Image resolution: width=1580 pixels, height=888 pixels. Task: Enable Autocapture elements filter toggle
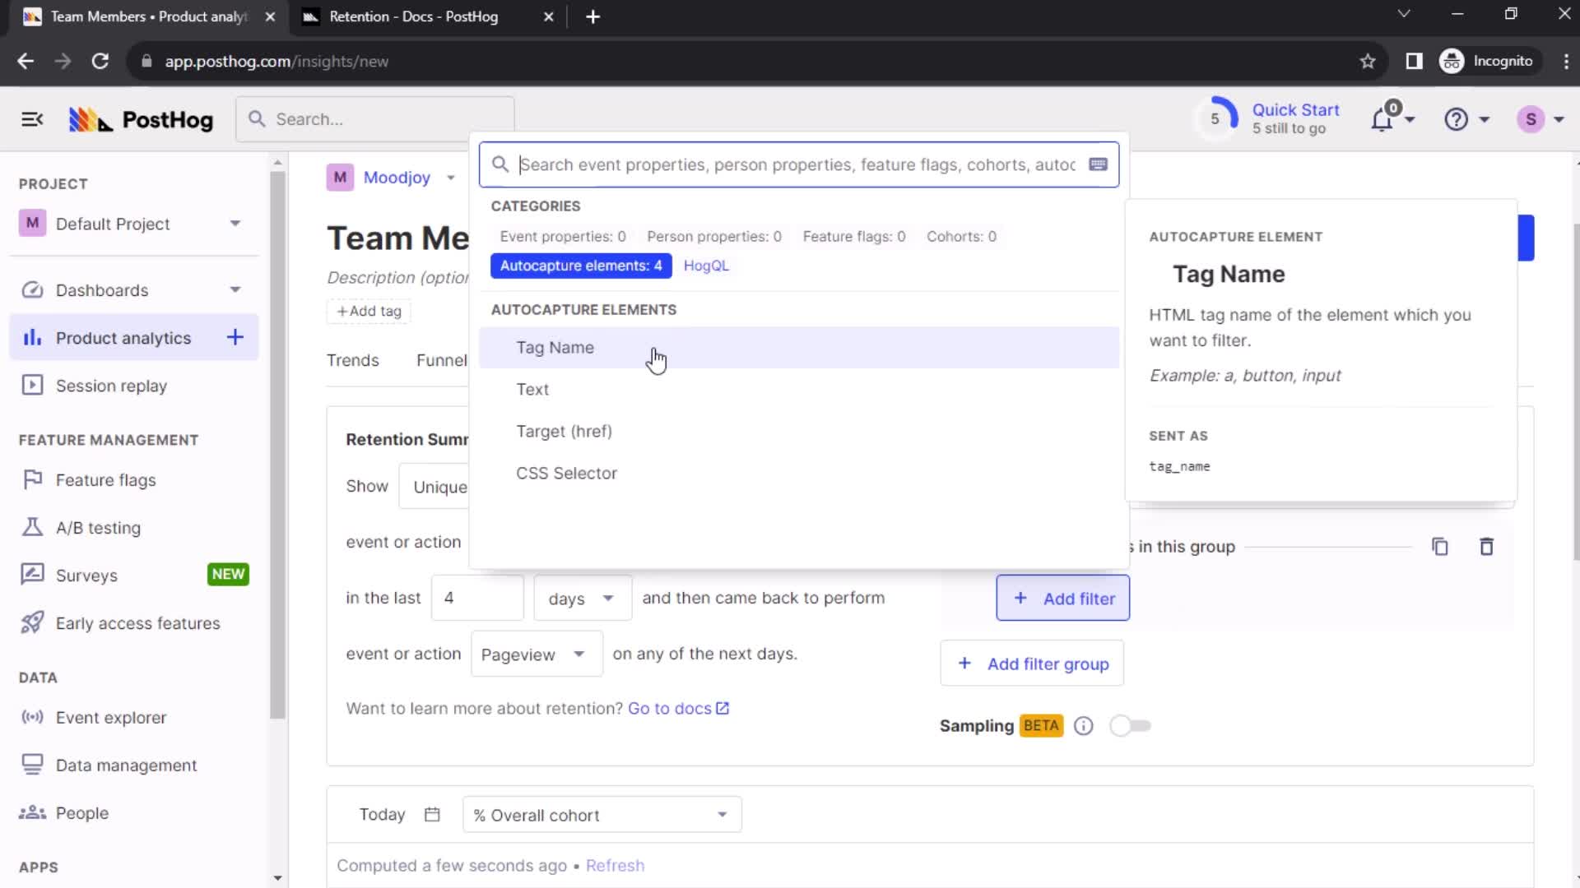582,265
